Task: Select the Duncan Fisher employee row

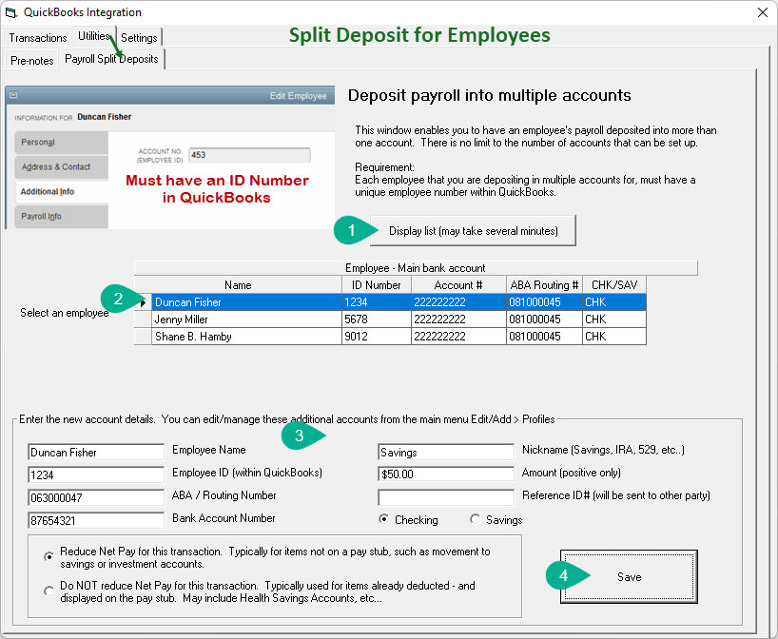Action: [x=390, y=301]
